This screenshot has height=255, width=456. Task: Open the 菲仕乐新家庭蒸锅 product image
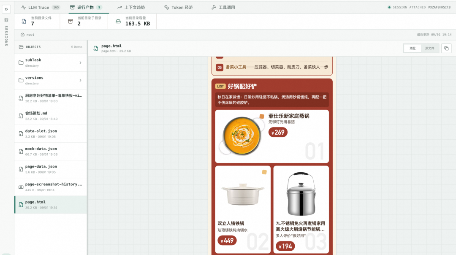click(242, 136)
